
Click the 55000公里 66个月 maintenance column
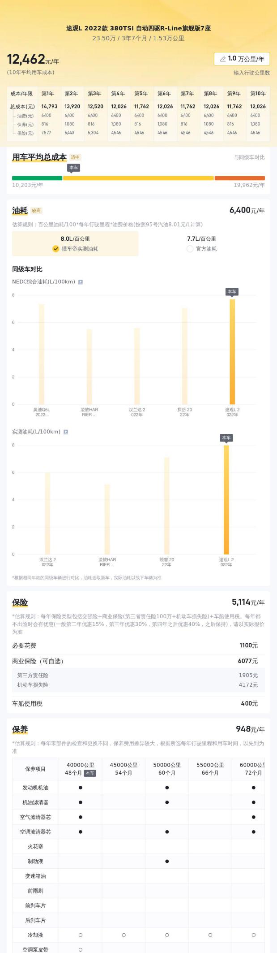point(210,769)
